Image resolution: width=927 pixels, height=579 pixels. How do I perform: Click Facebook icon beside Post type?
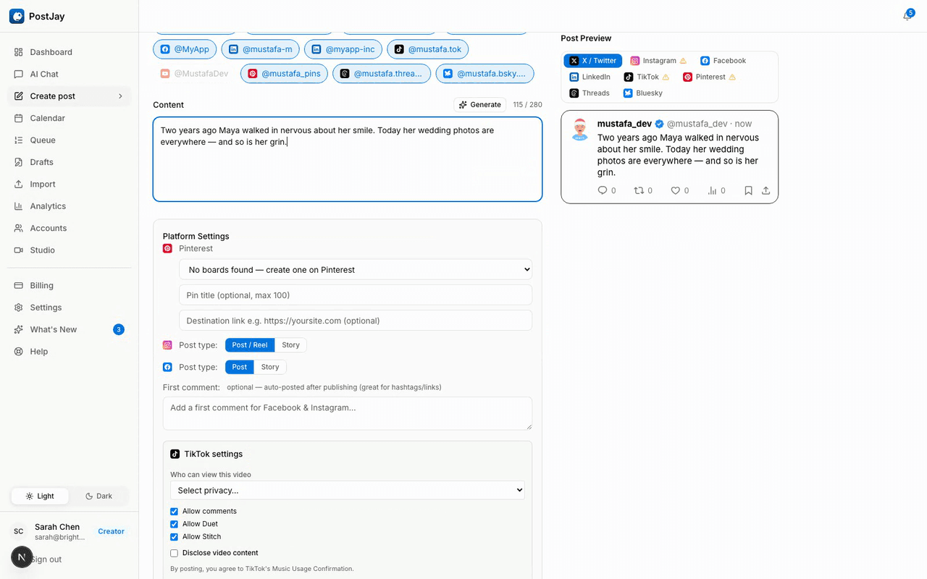pyautogui.click(x=167, y=367)
